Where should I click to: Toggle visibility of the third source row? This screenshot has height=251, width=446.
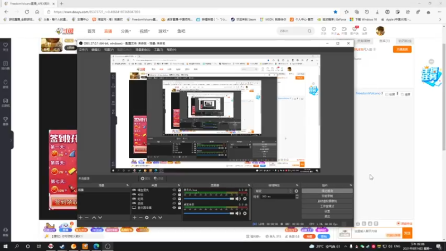click(174, 199)
